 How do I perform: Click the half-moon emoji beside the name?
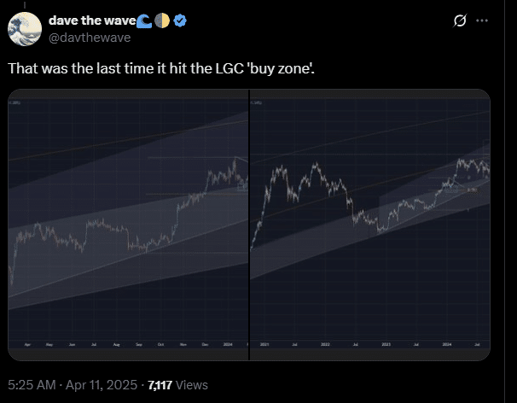point(162,20)
